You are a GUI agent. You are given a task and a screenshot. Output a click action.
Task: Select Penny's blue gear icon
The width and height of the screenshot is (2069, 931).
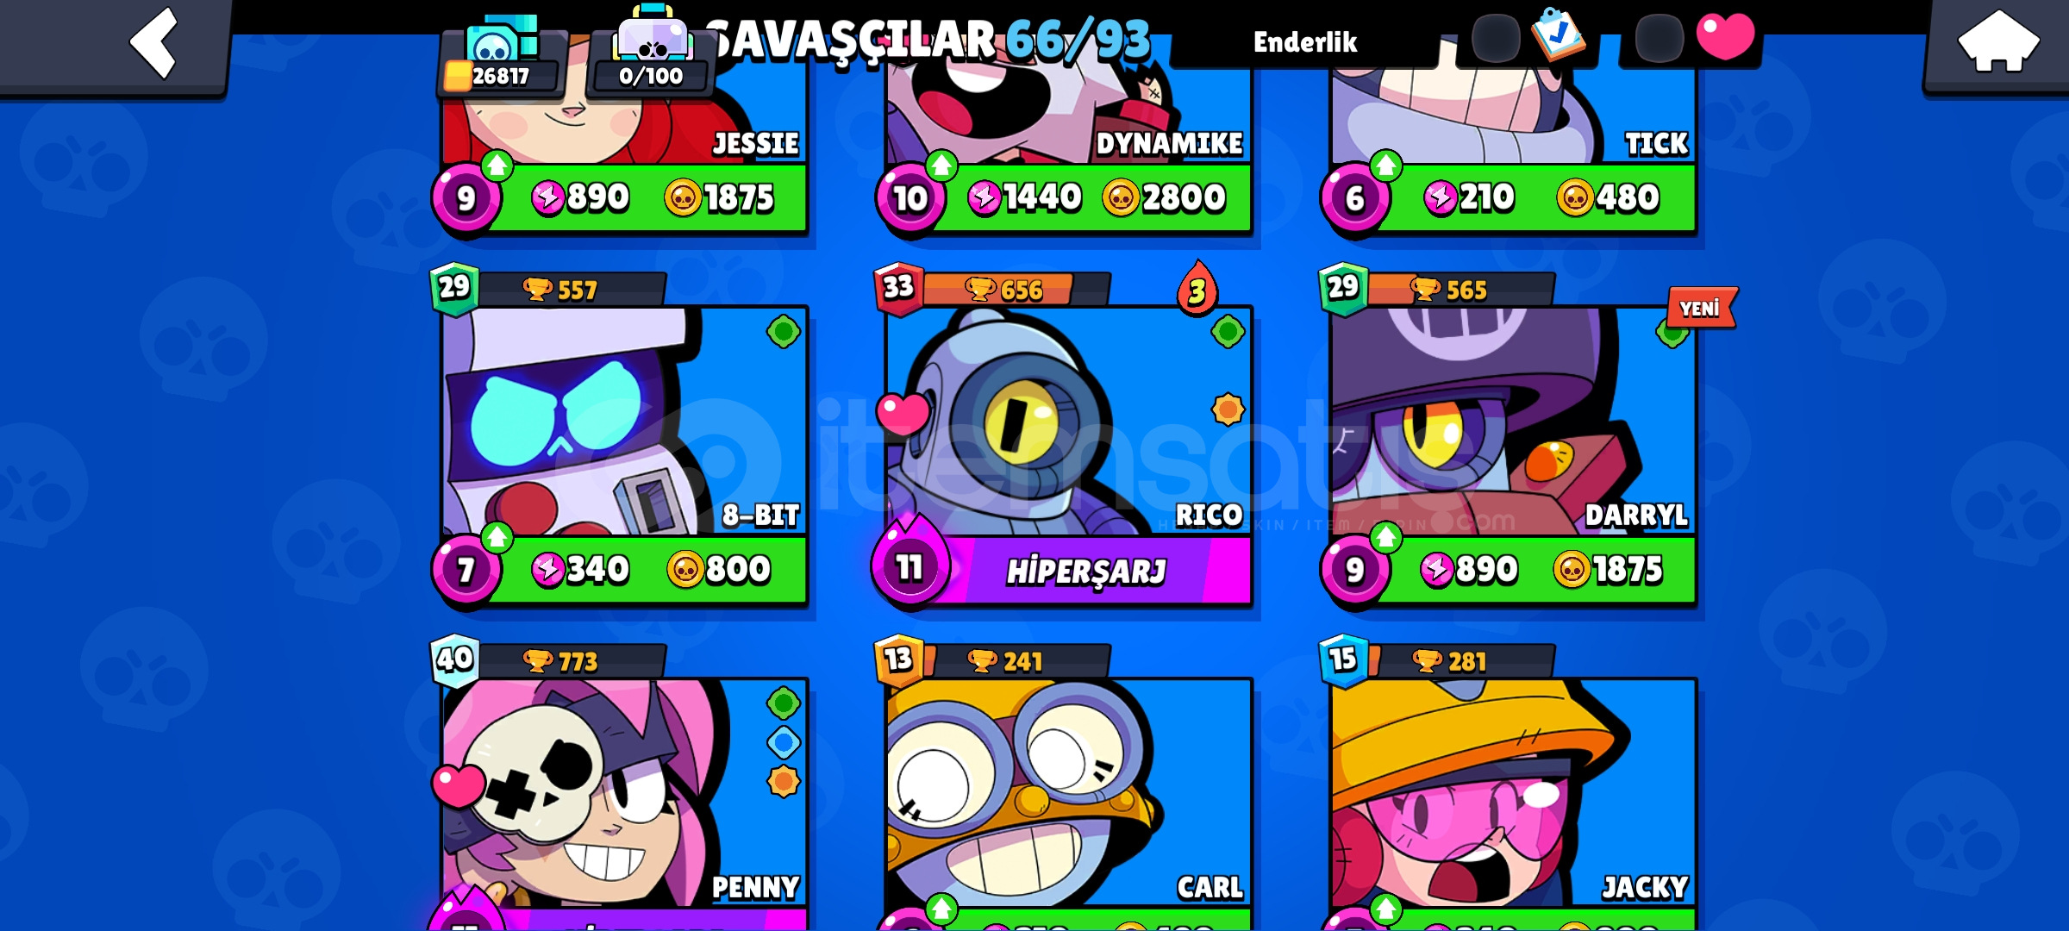pos(784,742)
